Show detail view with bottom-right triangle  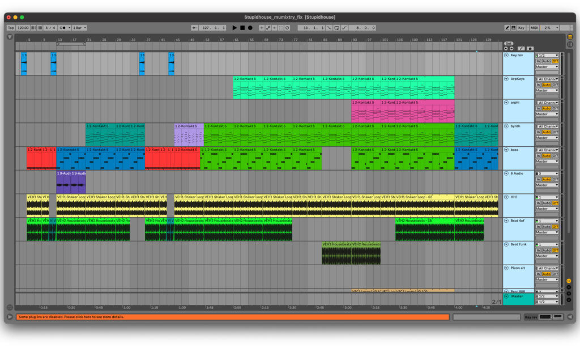pyautogui.click(x=570, y=317)
